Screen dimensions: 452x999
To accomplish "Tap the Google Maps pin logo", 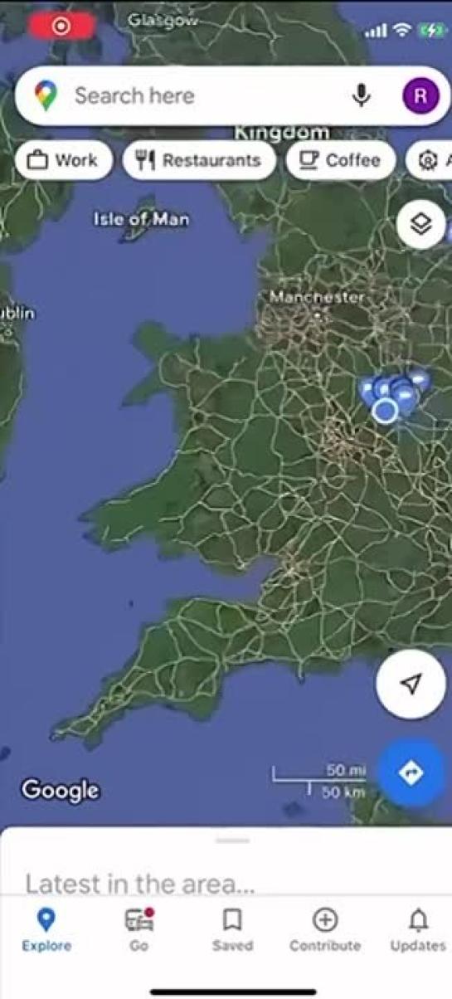I will pyautogui.click(x=46, y=96).
